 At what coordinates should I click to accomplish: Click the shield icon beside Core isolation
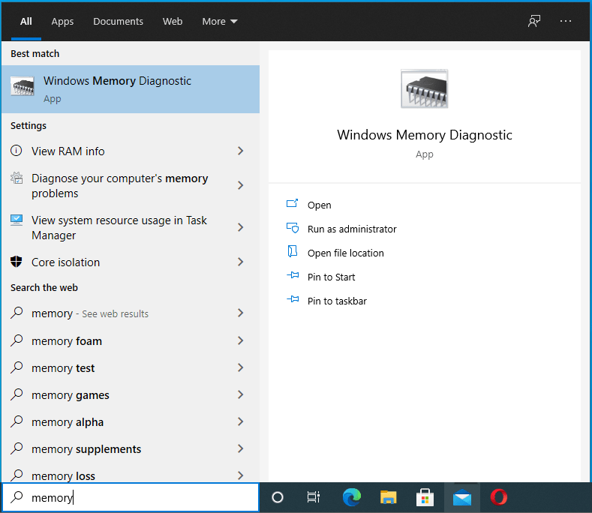[17, 261]
